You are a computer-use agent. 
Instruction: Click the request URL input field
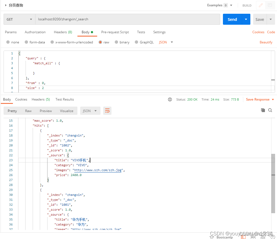[128, 19]
